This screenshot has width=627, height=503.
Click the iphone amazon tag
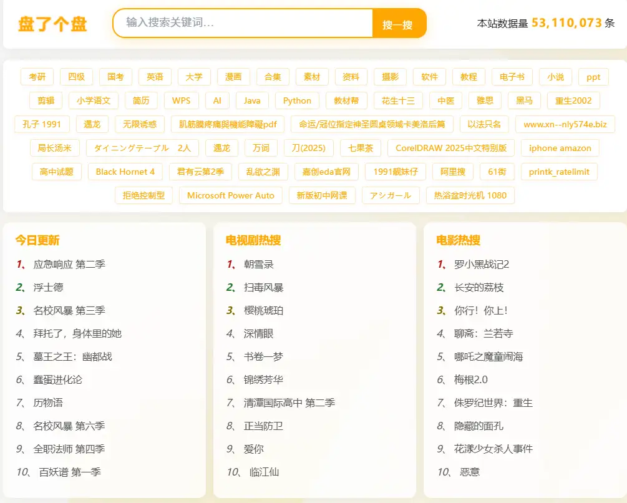tap(560, 148)
